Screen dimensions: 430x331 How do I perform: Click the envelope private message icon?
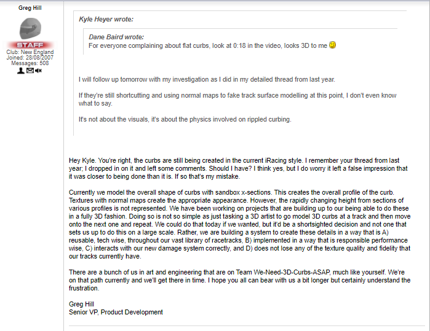[x=30, y=71]
